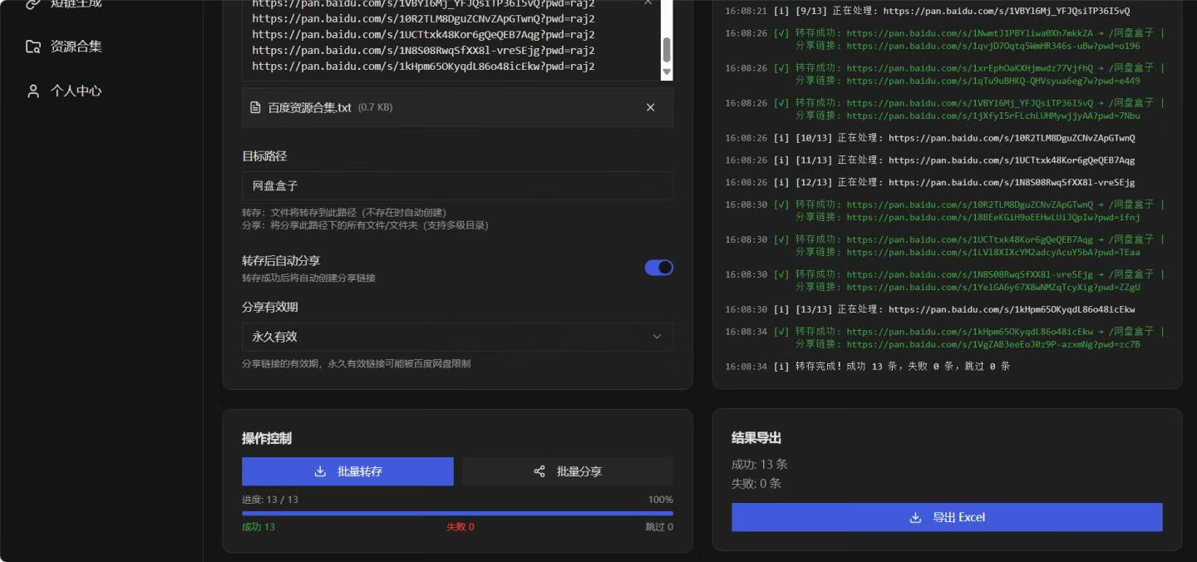Click the log entry [13/13] 正在处理
The image size is (1197, 562).
929,309
